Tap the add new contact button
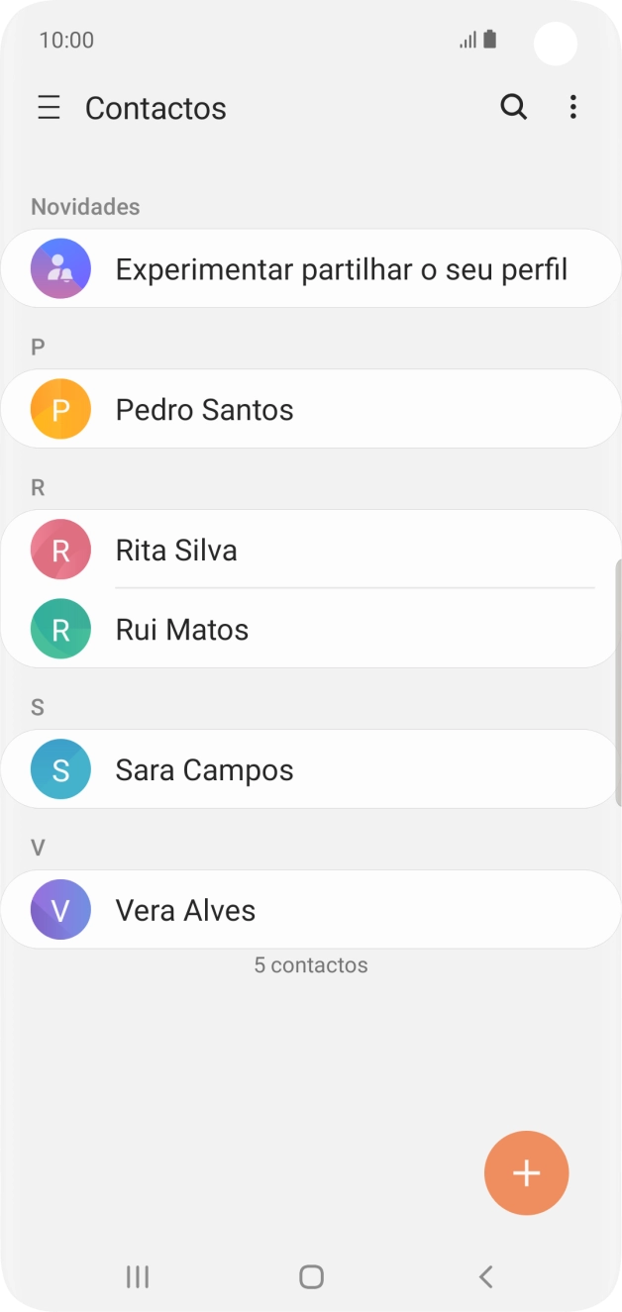Screen dimensions: 622x1312 pyautogui.click(x=526, y=1172)
